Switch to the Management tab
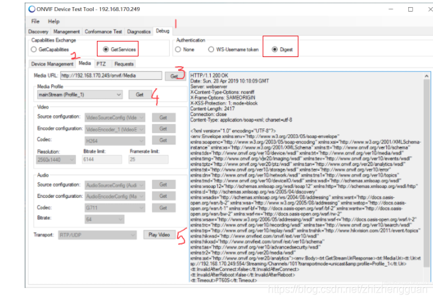 click(66, 32)
